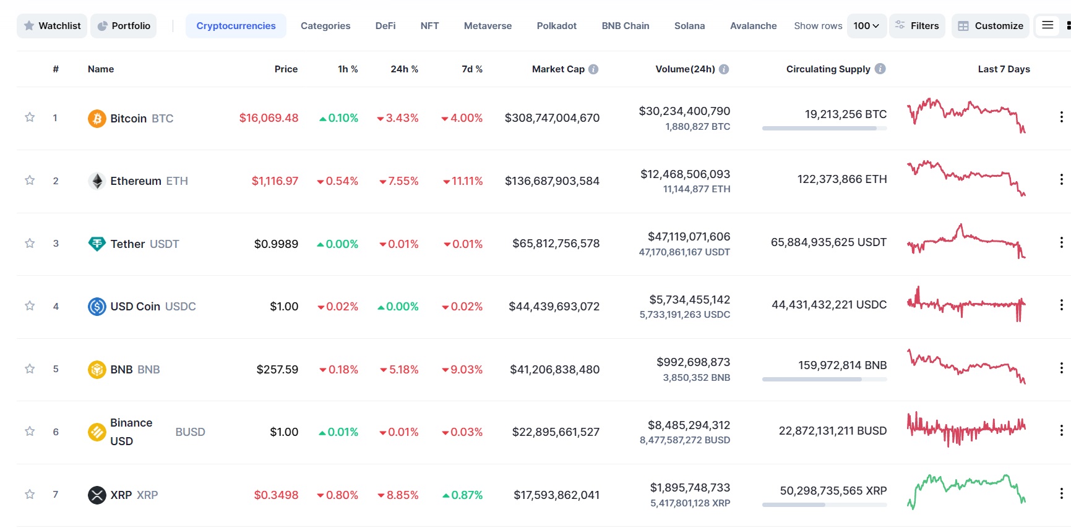
Task: Open the XRP name link
Action: click(134, 495)
